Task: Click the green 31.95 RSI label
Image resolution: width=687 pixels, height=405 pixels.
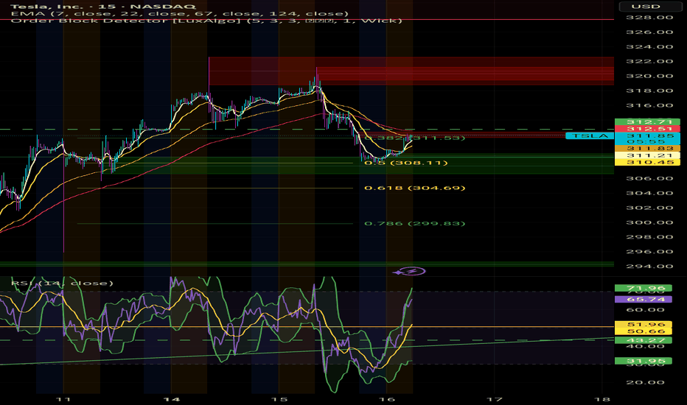Action: [644, 361]
